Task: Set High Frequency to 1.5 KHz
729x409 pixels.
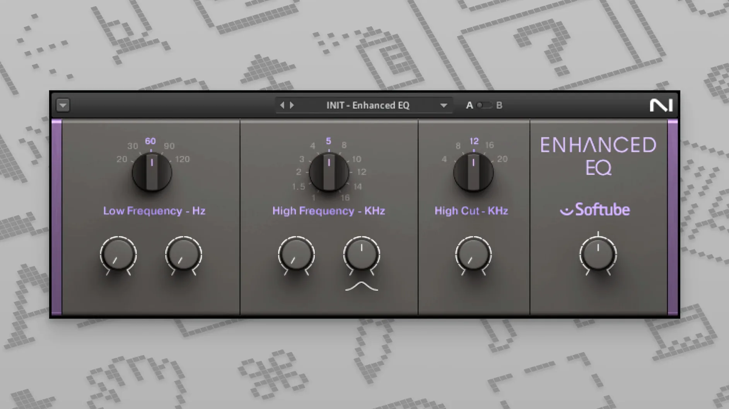Action: (299, 187)
